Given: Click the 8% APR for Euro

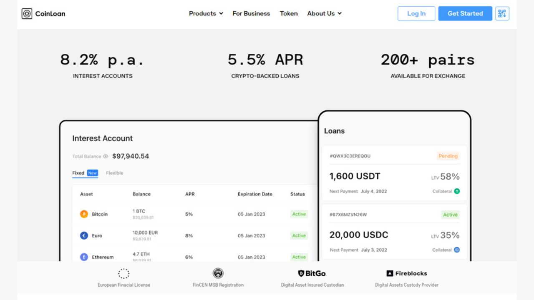Looking at the screenshot, I should [x=189, y=236].
